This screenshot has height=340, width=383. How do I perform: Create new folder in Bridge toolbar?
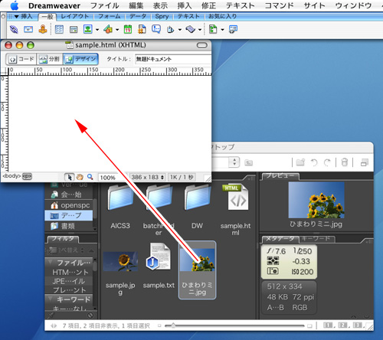[300, 162]
